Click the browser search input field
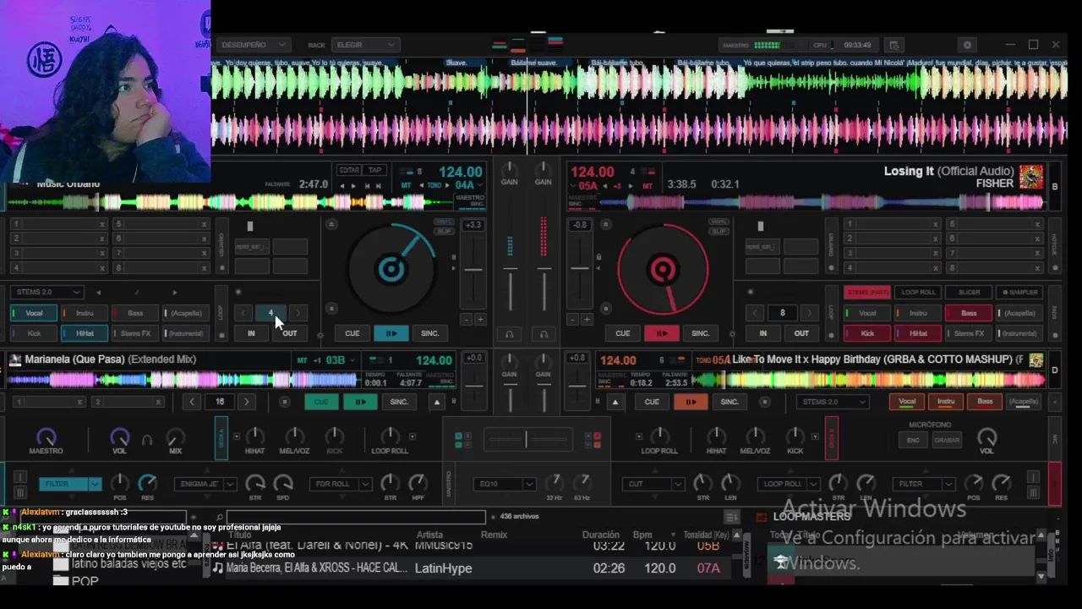This screenshot has height=609, width=1082. click(357, 516)
